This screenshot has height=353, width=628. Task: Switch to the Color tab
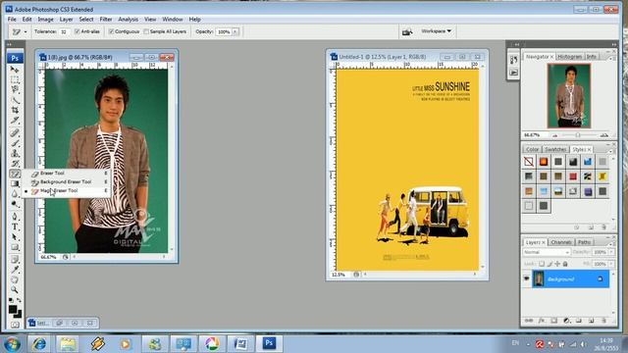(532, 149)
